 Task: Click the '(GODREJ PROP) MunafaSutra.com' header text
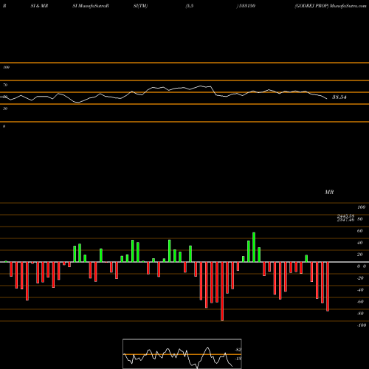[331, 6]
